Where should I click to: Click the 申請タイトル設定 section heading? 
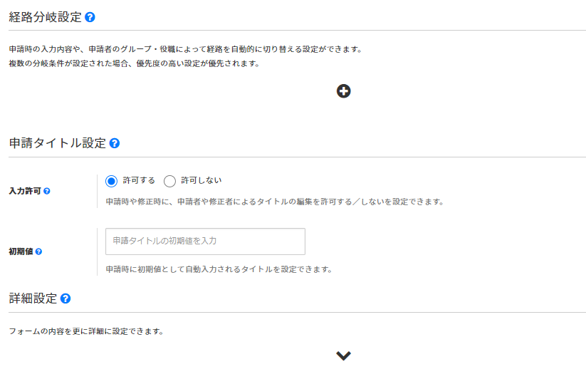coord(57,143)
